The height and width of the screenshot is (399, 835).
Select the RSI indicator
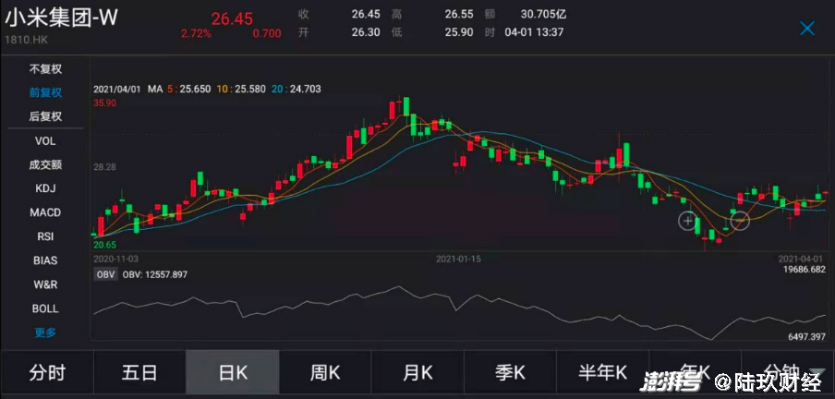45,236
